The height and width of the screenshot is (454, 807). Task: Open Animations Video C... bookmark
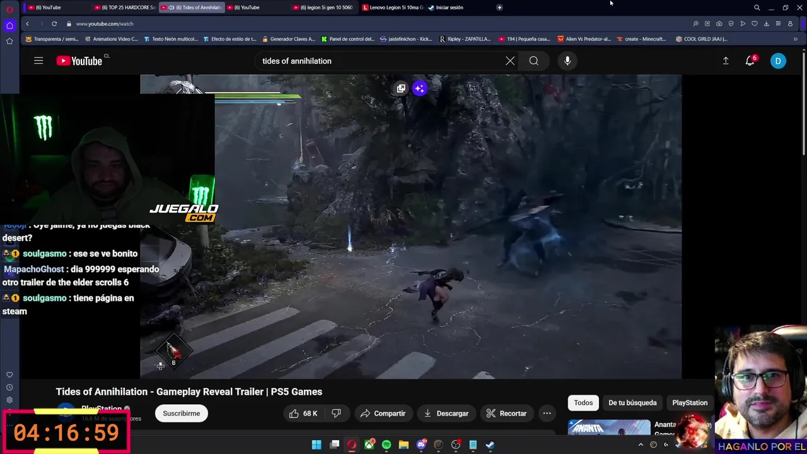(x=111, y=39)
